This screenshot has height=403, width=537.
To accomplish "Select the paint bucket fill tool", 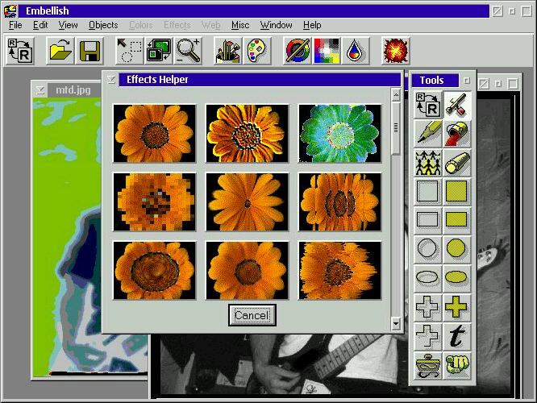I will [457, 134].
